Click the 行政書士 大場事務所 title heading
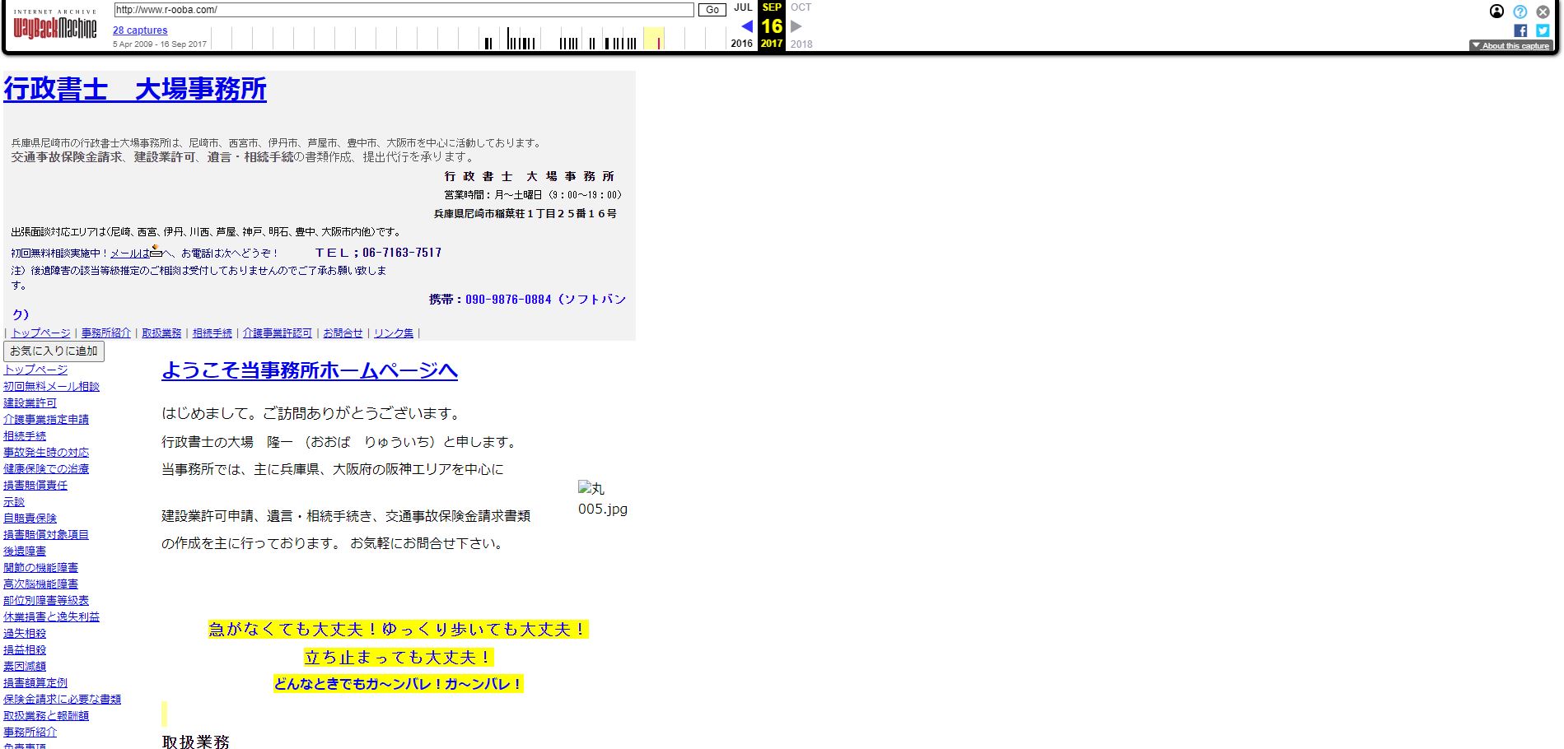1564x749 pixels. pyautogui.click(x=135, y=90)
